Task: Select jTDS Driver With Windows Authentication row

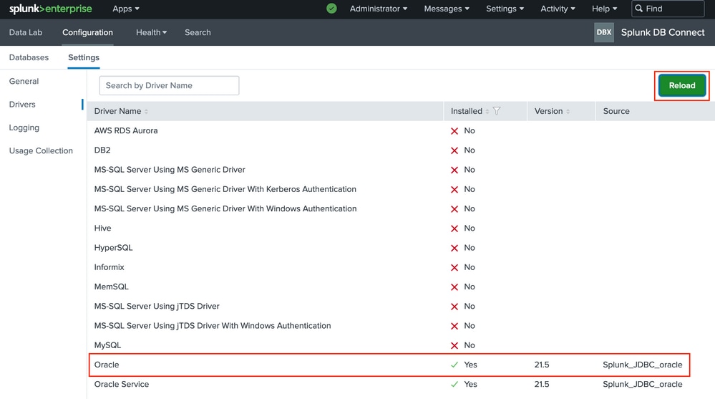Action: coord(213,326)
